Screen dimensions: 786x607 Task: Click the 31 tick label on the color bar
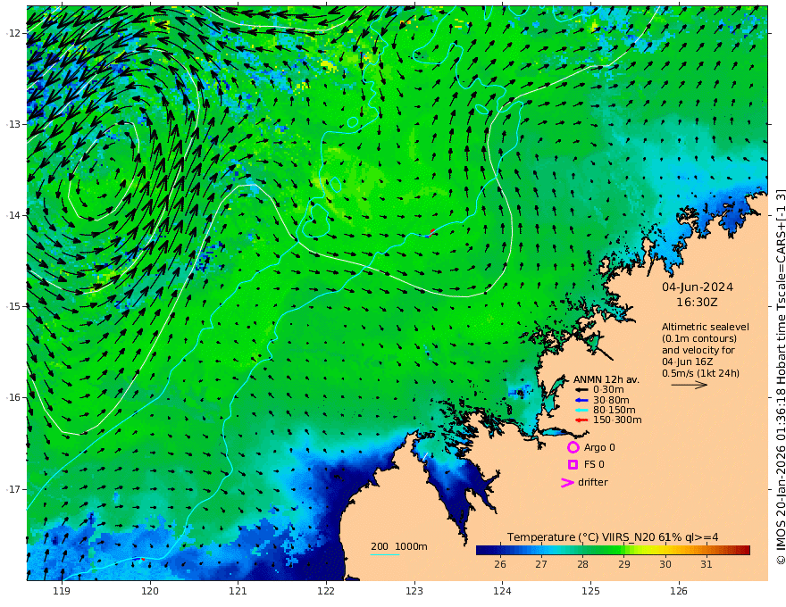pos(707,564)
